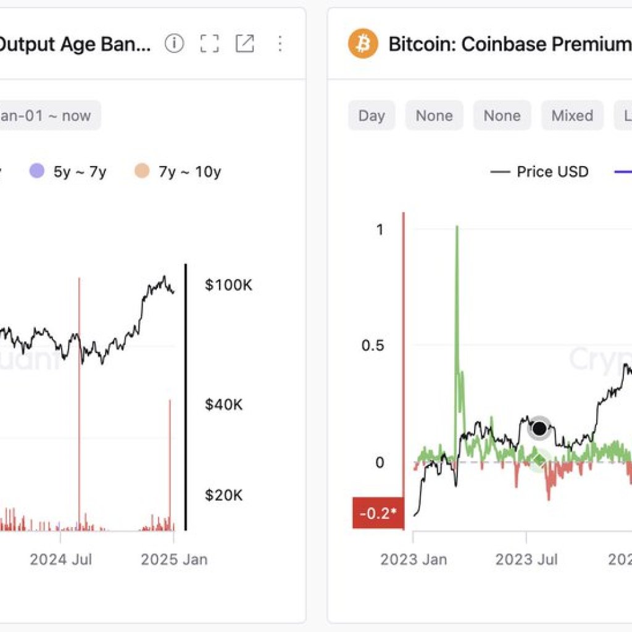
Task: Click the 2023 Jul axis label on the right chart
Action: (527, 559)
